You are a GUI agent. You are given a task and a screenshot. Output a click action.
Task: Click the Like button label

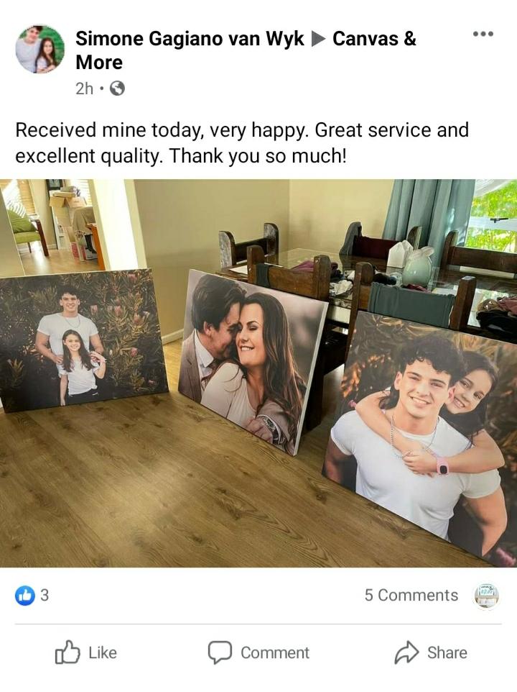103,652
